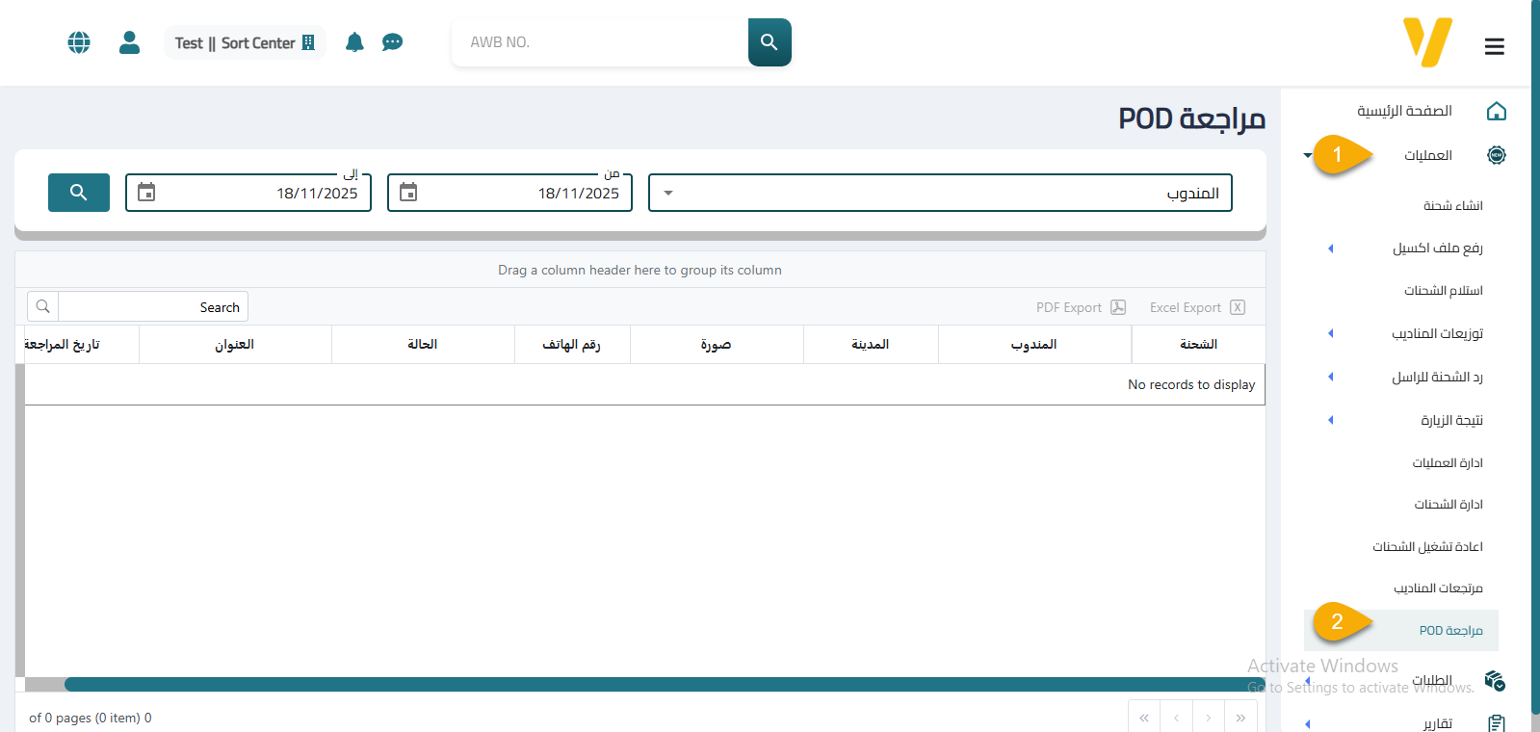Viewport: 1540px width, 732px height.
Task: Click Test || Sort Center branch button
Action: (244, 42)
